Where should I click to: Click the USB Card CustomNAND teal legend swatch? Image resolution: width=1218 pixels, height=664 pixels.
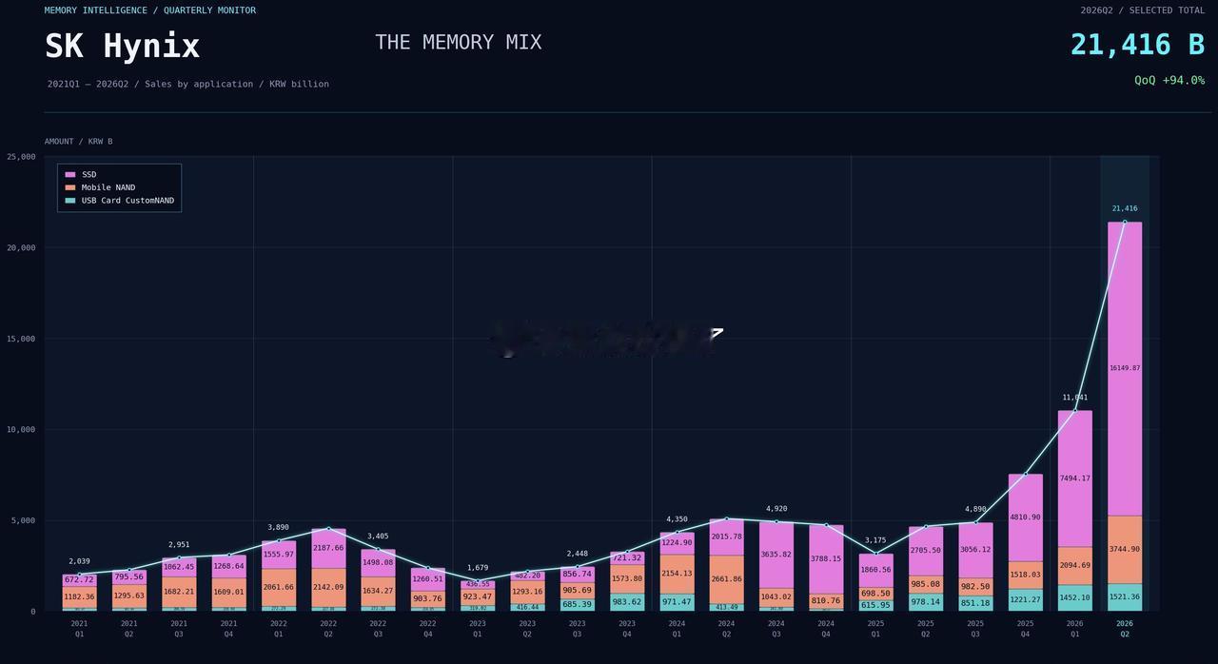coord(70,201)
